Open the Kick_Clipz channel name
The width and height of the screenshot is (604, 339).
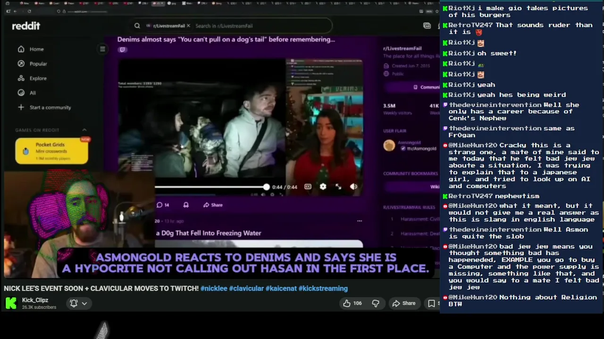35,300
